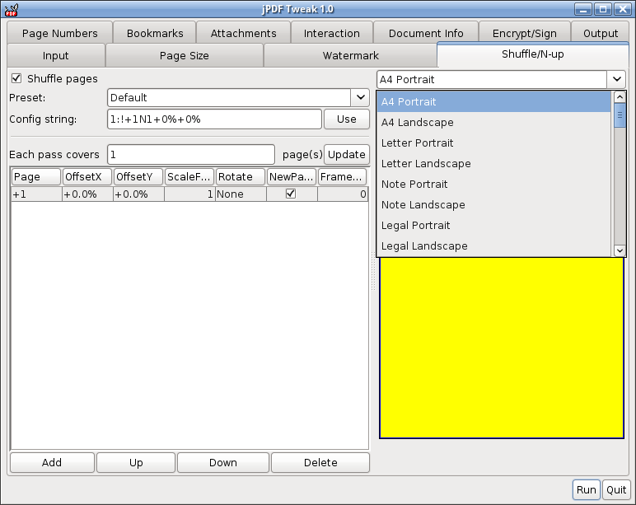636x505 pixels.
Task: Switch to the Page Numbers tab
Action: (x=59, y=33)
